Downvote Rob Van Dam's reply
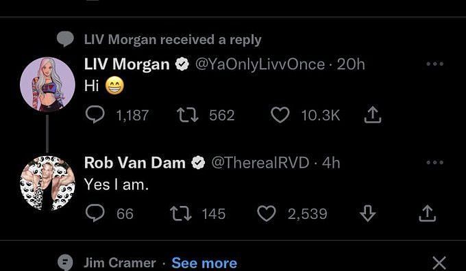Image resolution: width=466 pixels, height=271 pixels. [367, 214]
